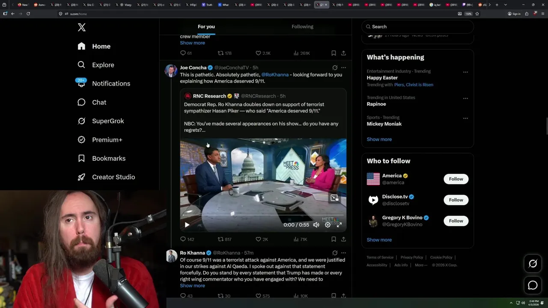The image size is (548, 308).
Task: Open Chat from the sidebar
Action: point(92,102)
